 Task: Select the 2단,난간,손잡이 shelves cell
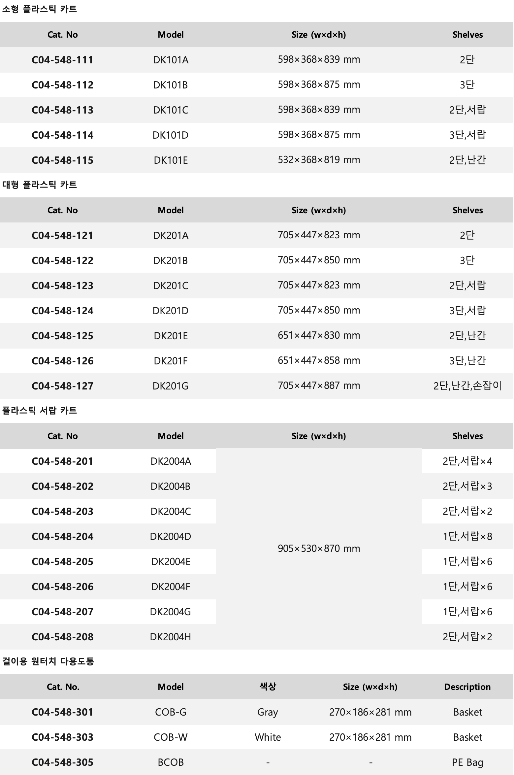click(x=467, y=386)
